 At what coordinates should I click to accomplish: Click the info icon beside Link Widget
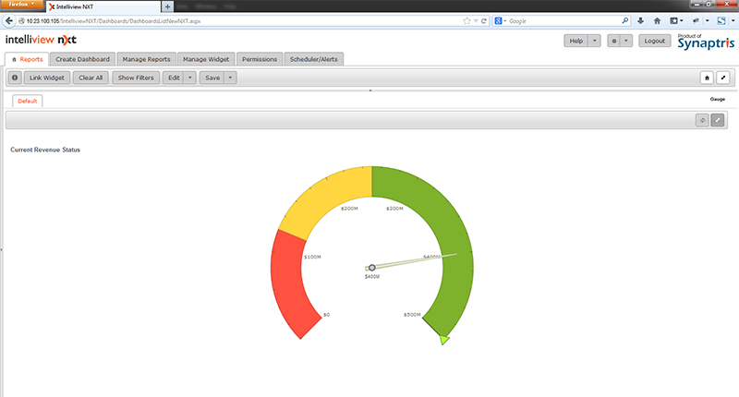pyautogui.click(x=15, y=78)
